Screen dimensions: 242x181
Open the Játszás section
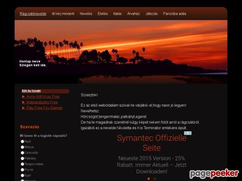(x=151, y=14)
